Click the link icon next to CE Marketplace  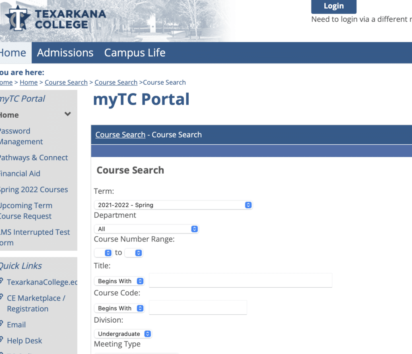2,297
